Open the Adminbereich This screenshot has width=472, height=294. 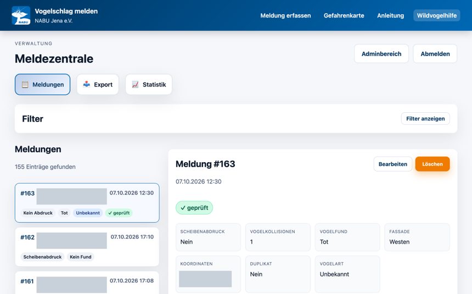[381, 54]
